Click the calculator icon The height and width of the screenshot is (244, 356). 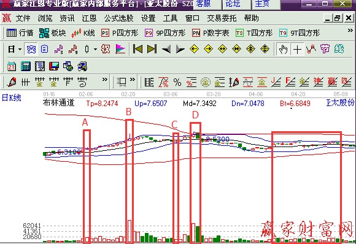pos(26,66)
